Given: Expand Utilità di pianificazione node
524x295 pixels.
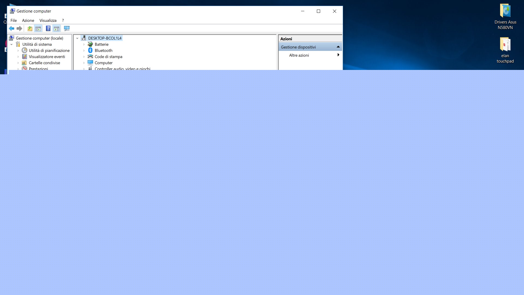Looking at the screenshot, I should (x=18, y=51).
